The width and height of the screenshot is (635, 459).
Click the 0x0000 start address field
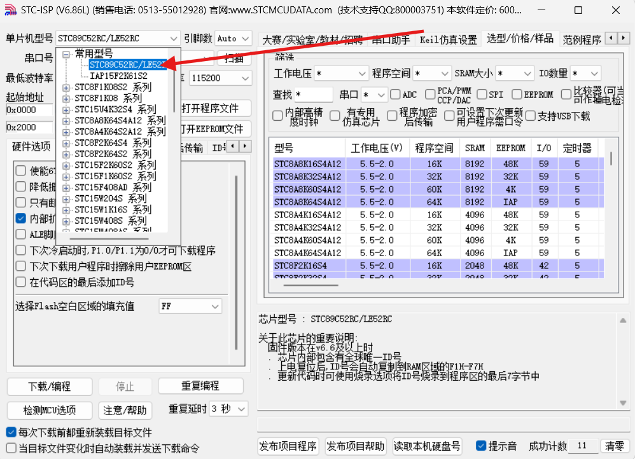[29, 110]
